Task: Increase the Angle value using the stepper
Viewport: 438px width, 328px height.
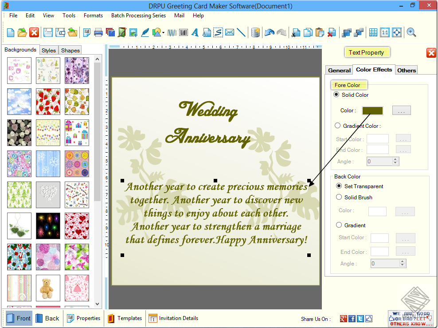Action: [395, 159]
